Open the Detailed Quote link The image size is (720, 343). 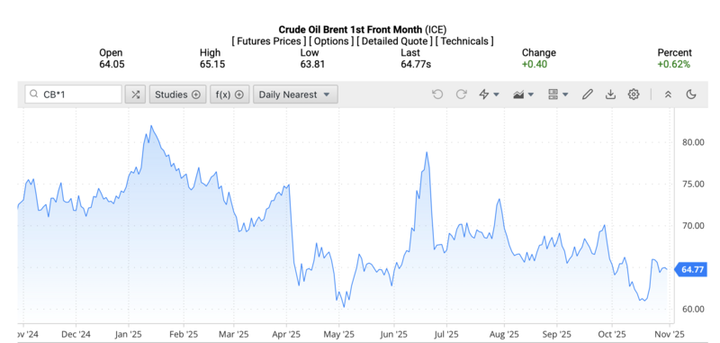pos(394,41)
